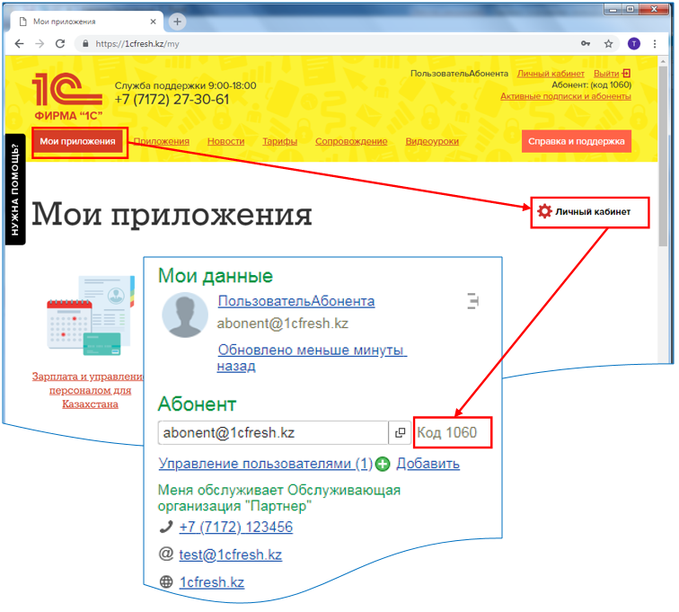Click the Служба поддержки 9:00-18:00 text
The width and height of the screenshot is (679, 612).
pyautogui.click(x=185, y=85)
